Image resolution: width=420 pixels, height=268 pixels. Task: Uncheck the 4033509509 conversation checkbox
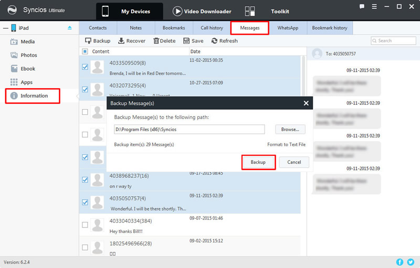(x=85, y=67)
